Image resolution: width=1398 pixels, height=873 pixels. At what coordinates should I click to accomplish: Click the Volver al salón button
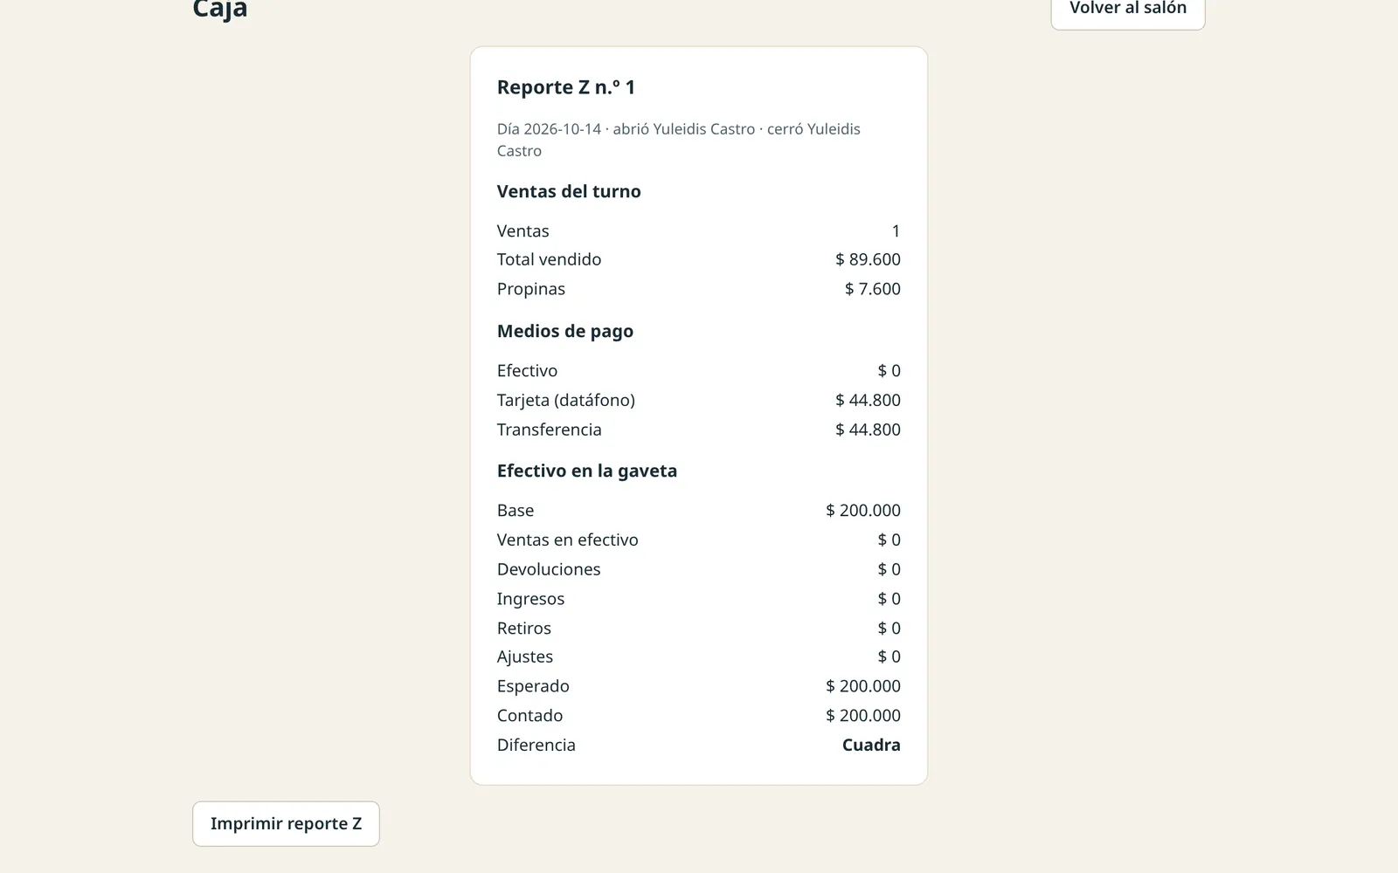click(1128, 9)
